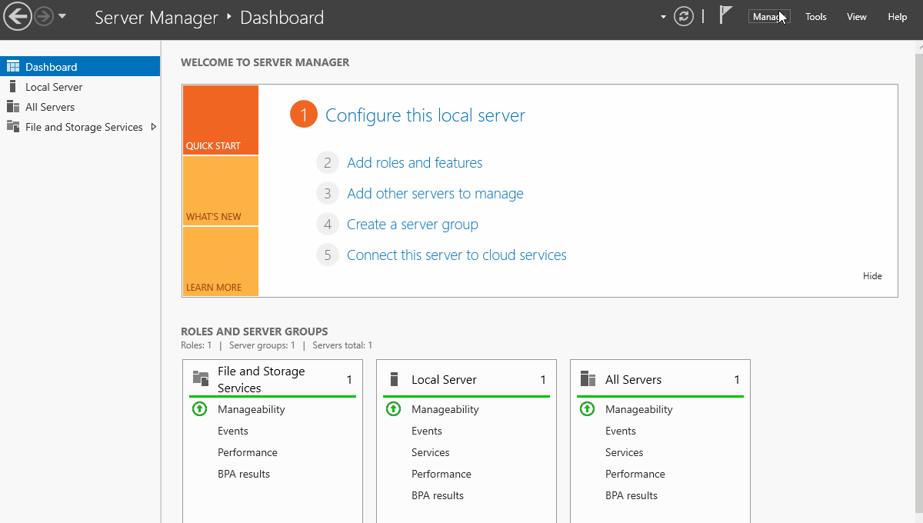Refresh the Server Manager dashboard
The width and height of the screenshot is (923, 523).
(x=684, y=16)
